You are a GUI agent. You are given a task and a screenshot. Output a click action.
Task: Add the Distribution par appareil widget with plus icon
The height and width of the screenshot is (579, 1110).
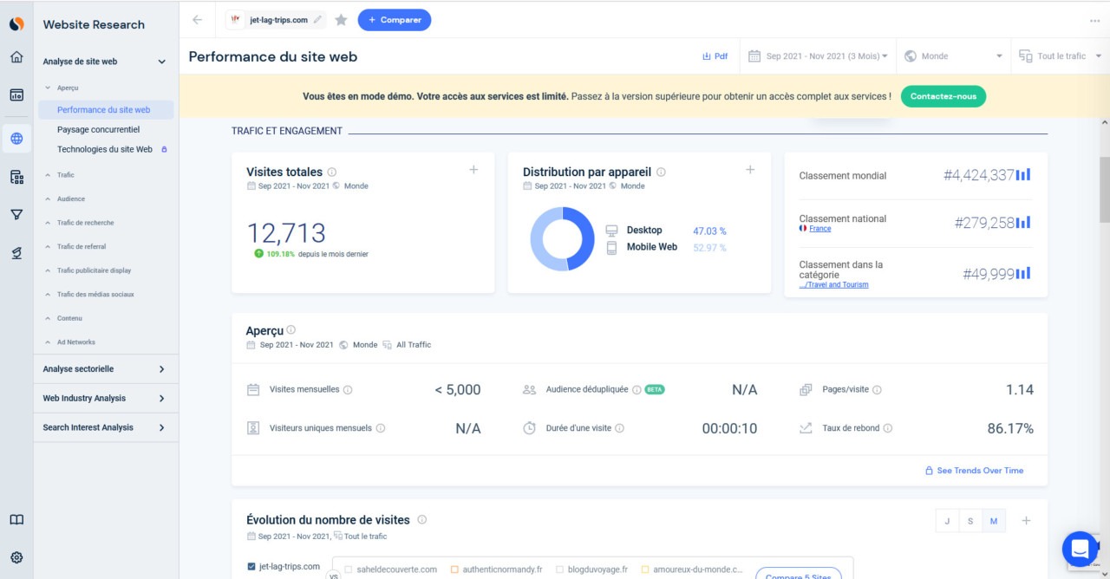[x=750, y=170]
